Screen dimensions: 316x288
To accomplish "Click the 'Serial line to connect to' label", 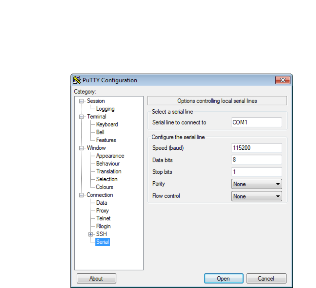I will tap(179, 122).
